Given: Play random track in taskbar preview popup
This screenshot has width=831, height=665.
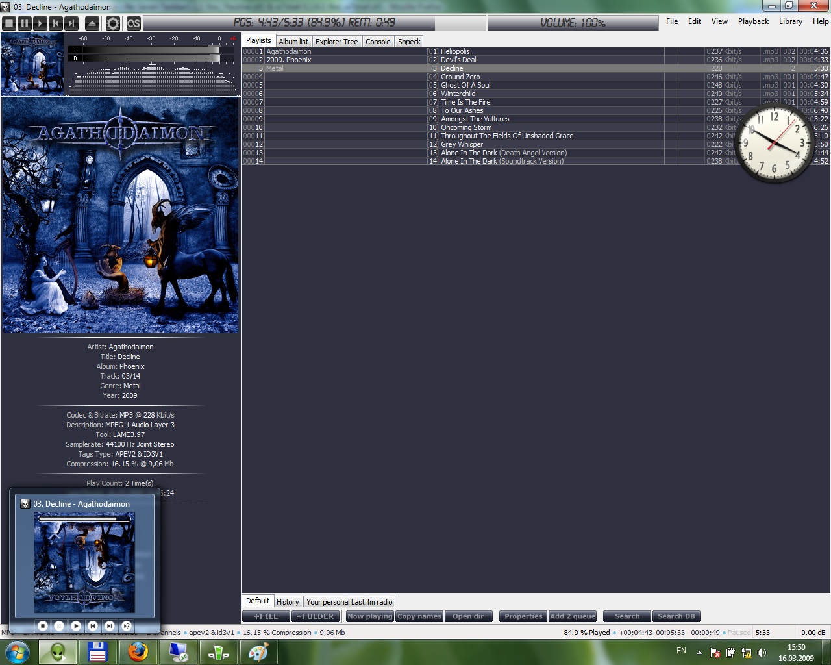Looking at the screenshot, I should (x=127, y=626).
